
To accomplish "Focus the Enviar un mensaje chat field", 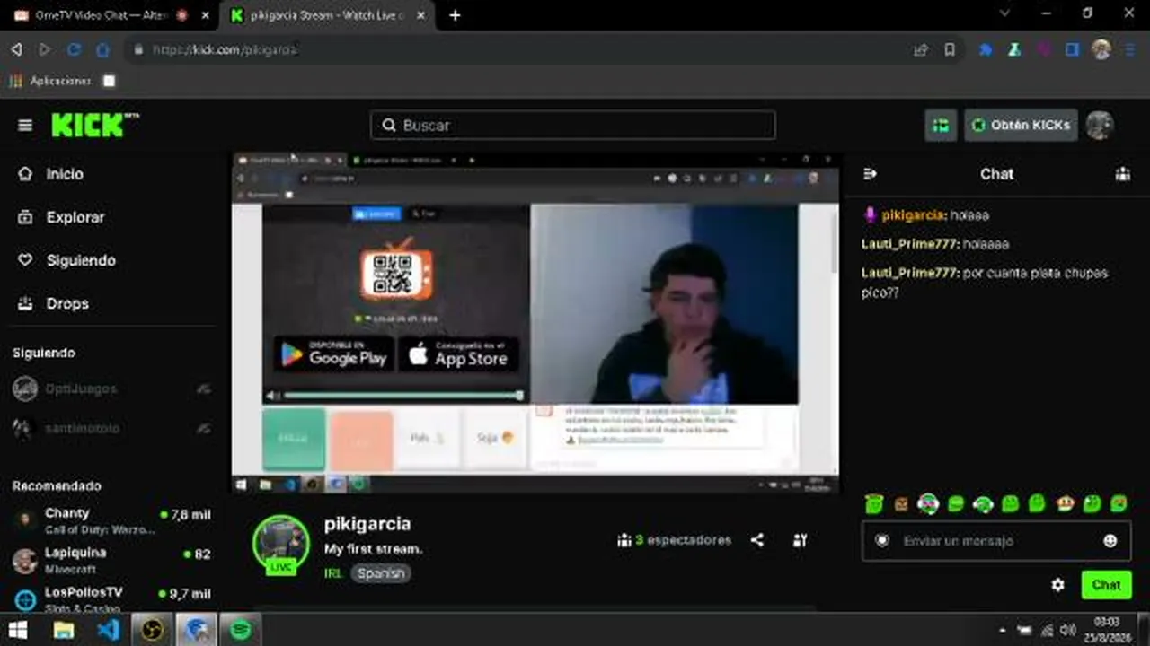I will pyautogui.click(x=996, y=541).
